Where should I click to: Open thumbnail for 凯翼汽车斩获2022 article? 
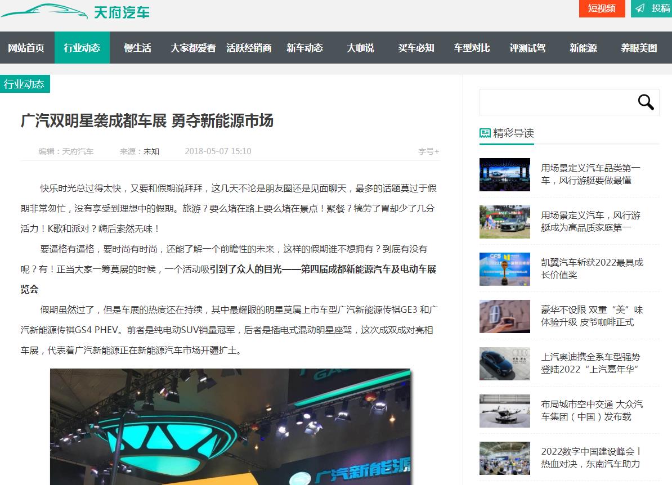click(x=505, y=269)
